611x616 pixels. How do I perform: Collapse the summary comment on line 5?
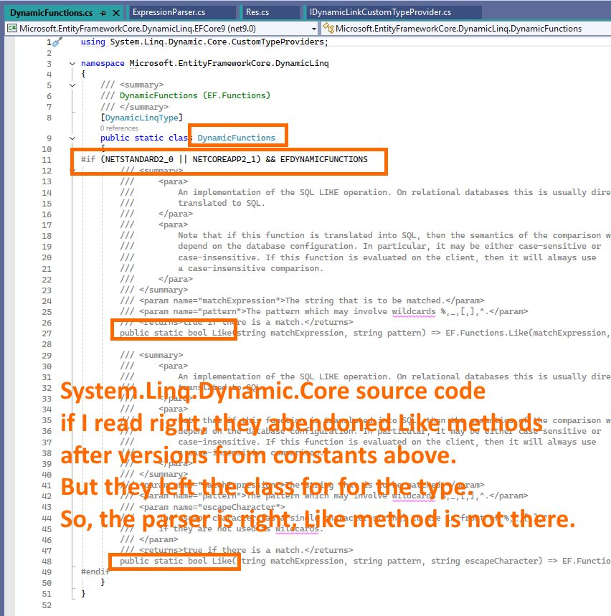[x=73, y=85]
